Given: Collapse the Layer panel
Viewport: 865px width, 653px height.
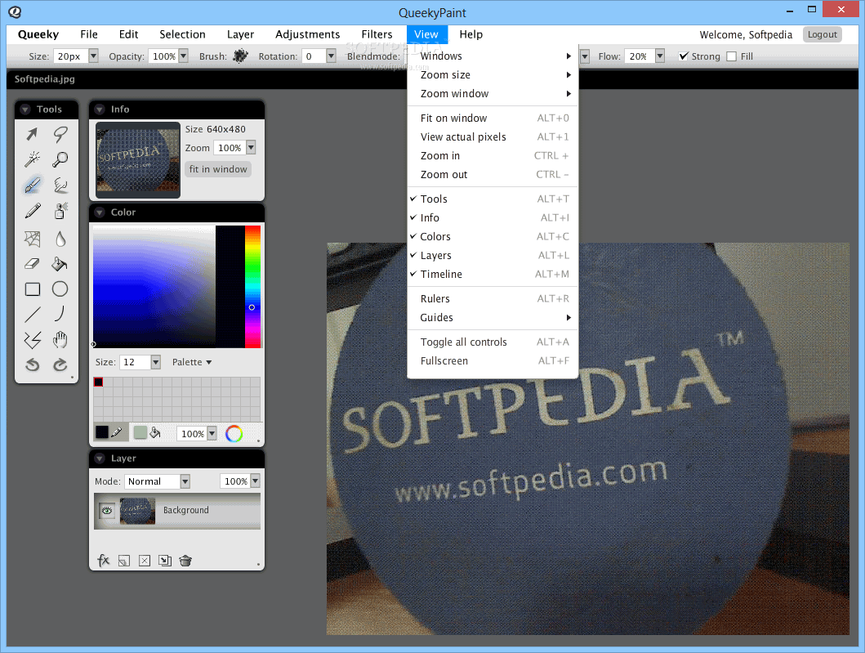Looking at the screenshot, I should 100,458.
